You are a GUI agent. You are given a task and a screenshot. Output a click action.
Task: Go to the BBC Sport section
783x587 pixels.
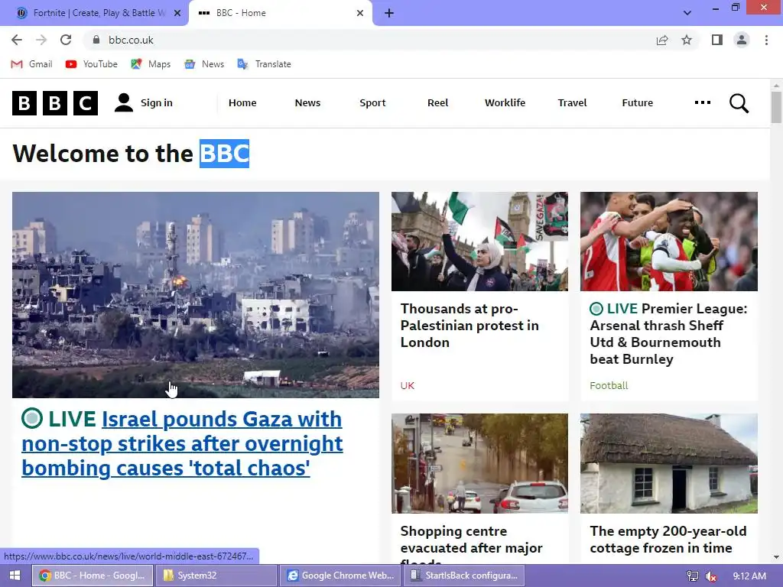(x=372, y=103)
